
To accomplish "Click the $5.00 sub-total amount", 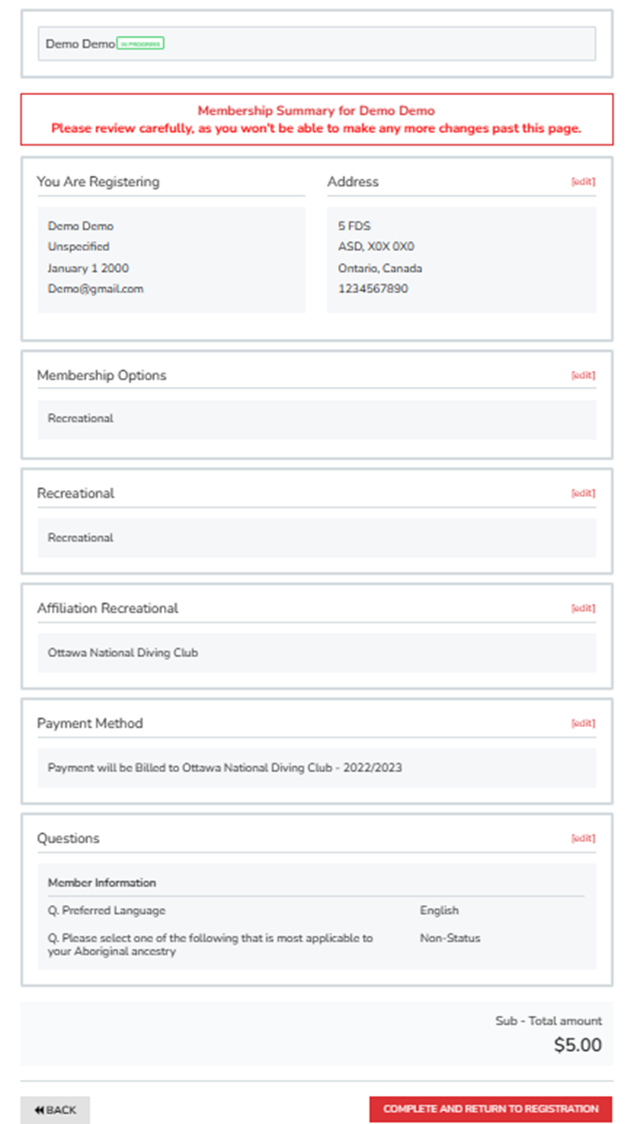I will (x=577, y=1045).
